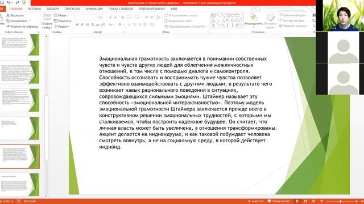Cut selection with Вырезать
The height and width of the screenshot is (204, 364).
[15, 15]
